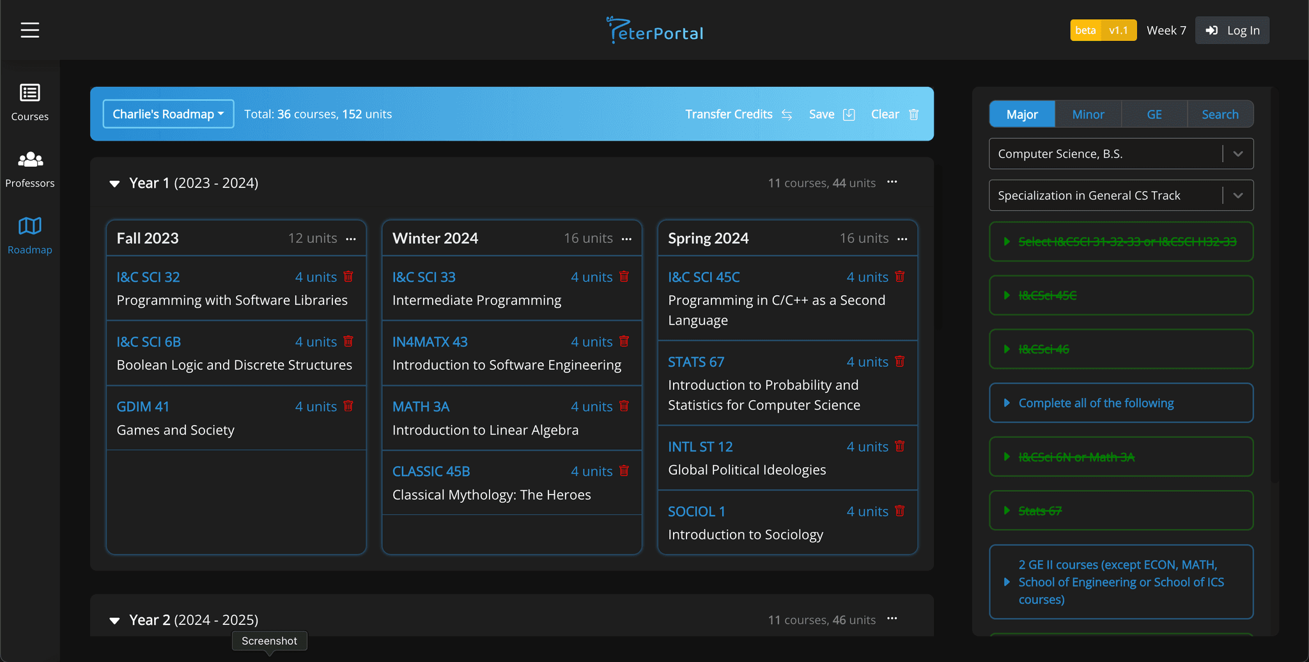Open Year 1 options ellipsis
The width and height of the screenshot is (1309, 662).
pyautogui.click(x=892, y=182)
